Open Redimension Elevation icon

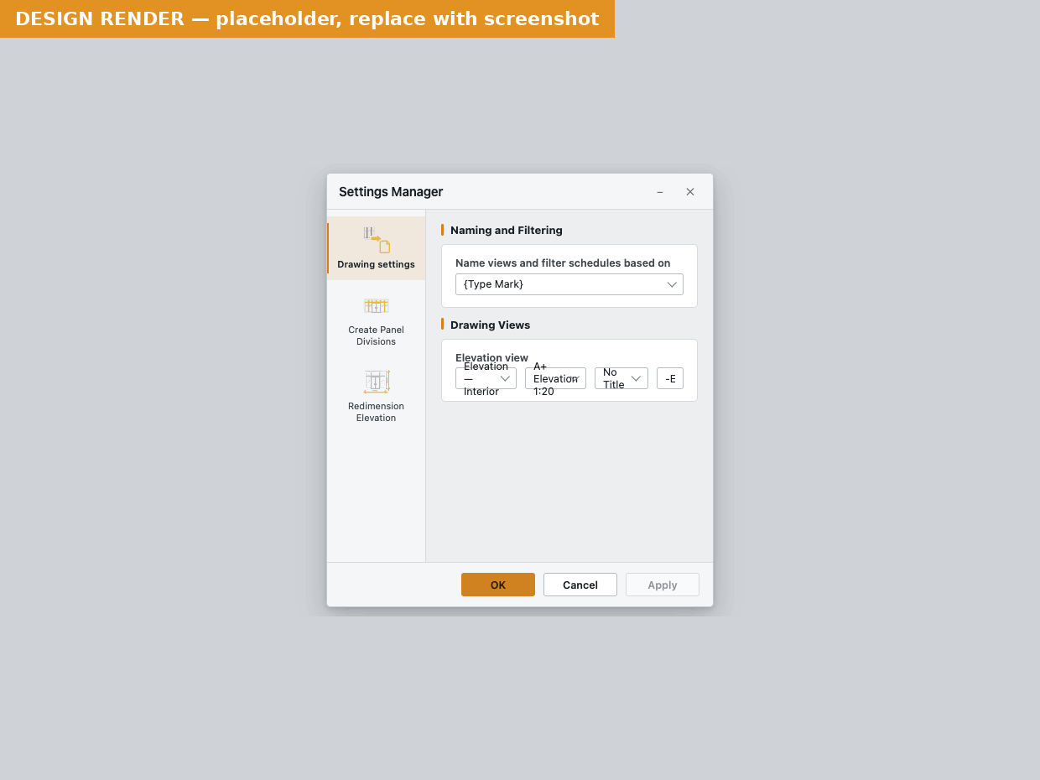tap(376, 382)
